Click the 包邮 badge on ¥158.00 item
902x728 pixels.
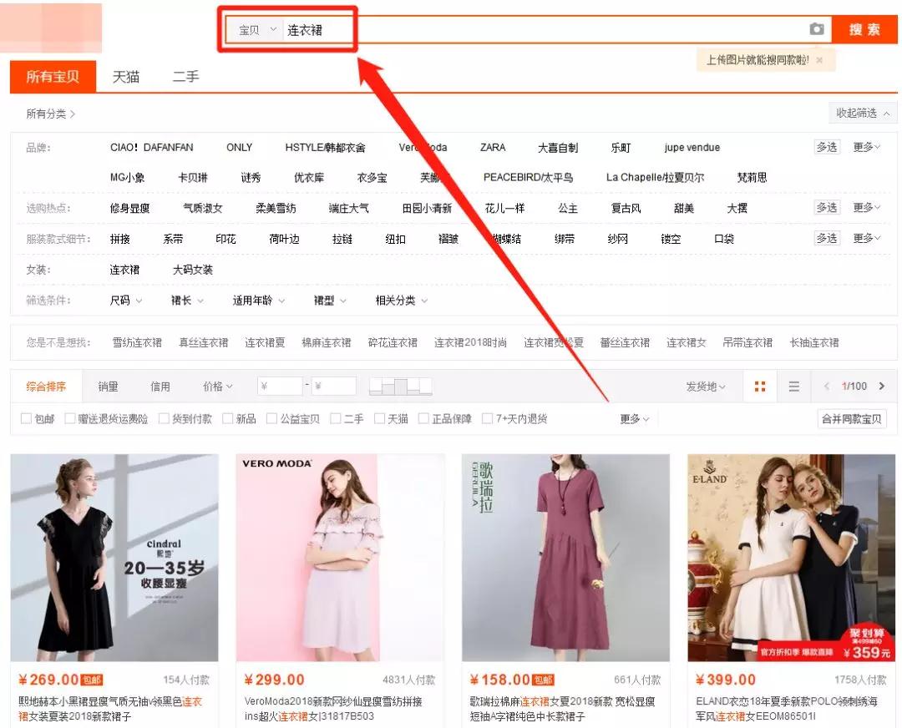coord(543,680)
